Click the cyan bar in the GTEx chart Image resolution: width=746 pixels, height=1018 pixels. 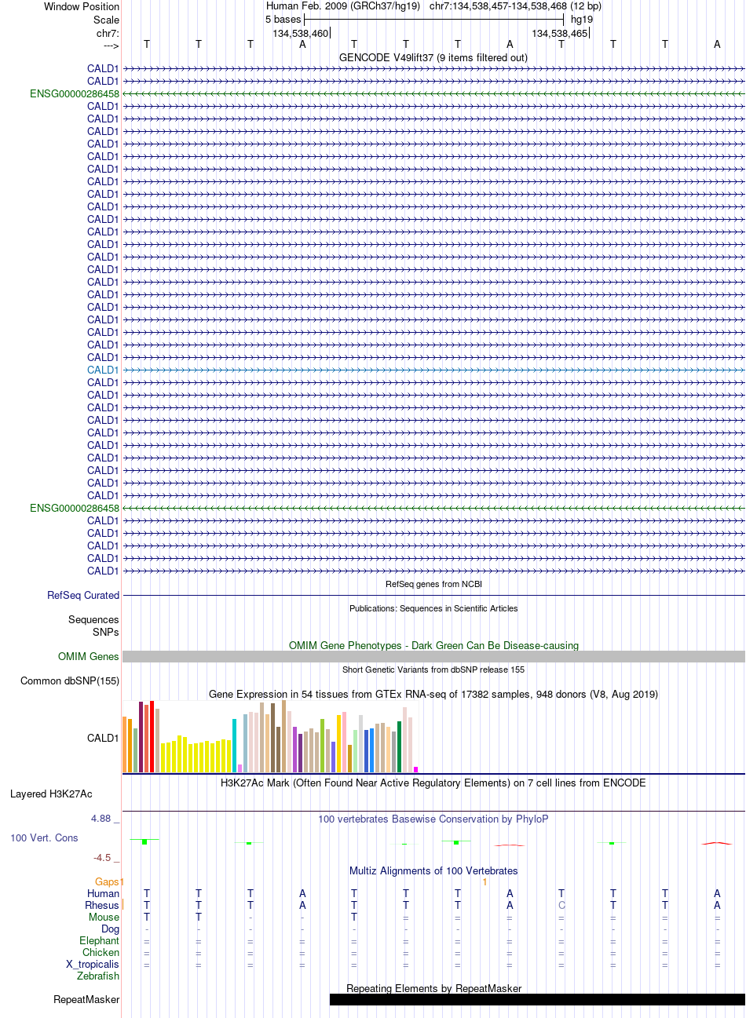click(234, 745)
